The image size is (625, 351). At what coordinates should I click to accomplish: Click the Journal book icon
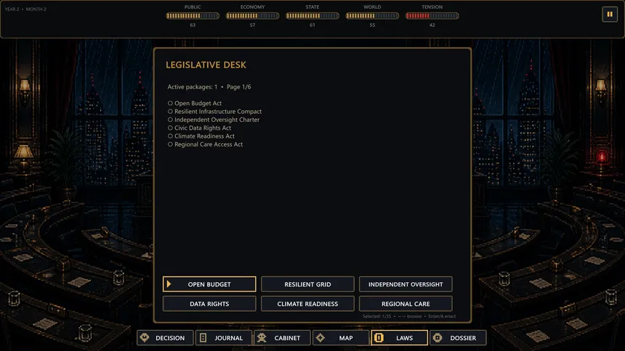click(x=203, y=337)
